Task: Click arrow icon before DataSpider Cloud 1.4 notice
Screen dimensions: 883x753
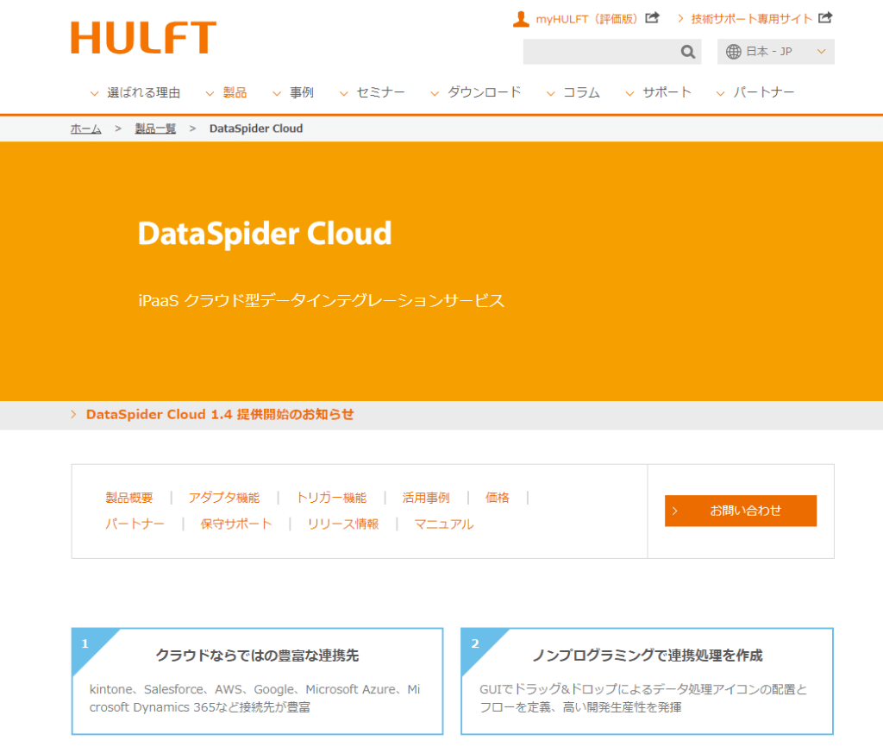Action: click(x=74, y=415)
